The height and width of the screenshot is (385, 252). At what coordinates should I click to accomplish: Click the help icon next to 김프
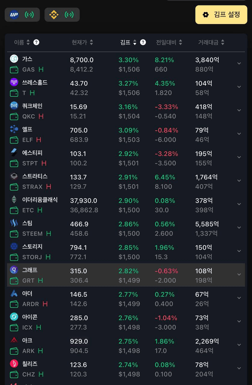pos(143,42)
